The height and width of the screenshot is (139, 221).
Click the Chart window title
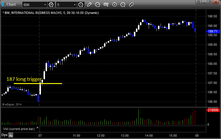(11, 5)
